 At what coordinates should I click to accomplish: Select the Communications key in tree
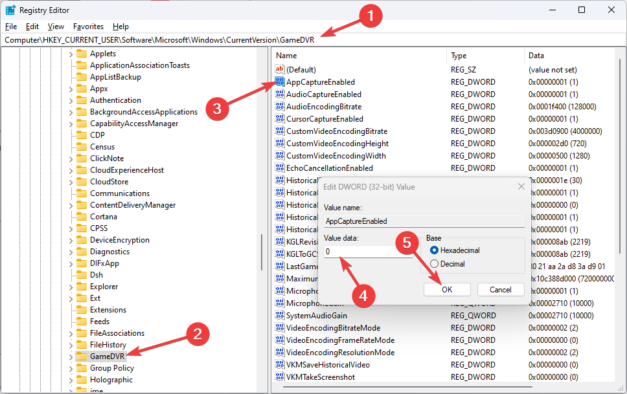point(120,193)
